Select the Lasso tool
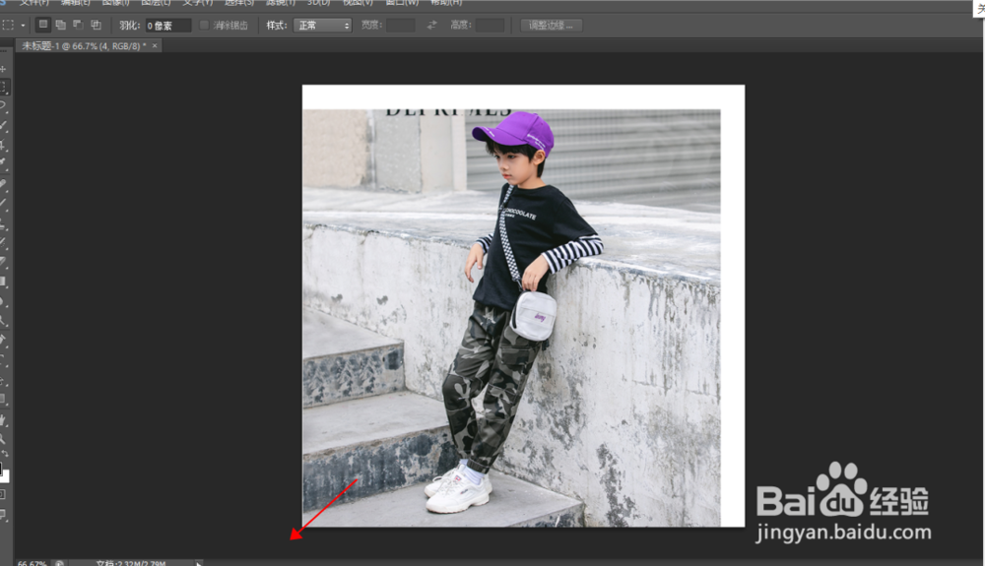This screenshot has height=566, width=985. pyautogui.click(x=3, y=106)
